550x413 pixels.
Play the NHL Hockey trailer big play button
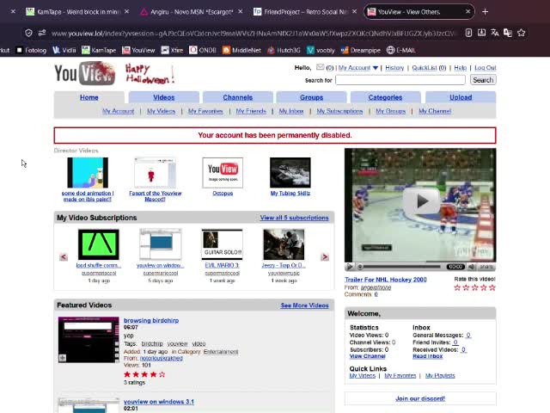coord(421,201)
